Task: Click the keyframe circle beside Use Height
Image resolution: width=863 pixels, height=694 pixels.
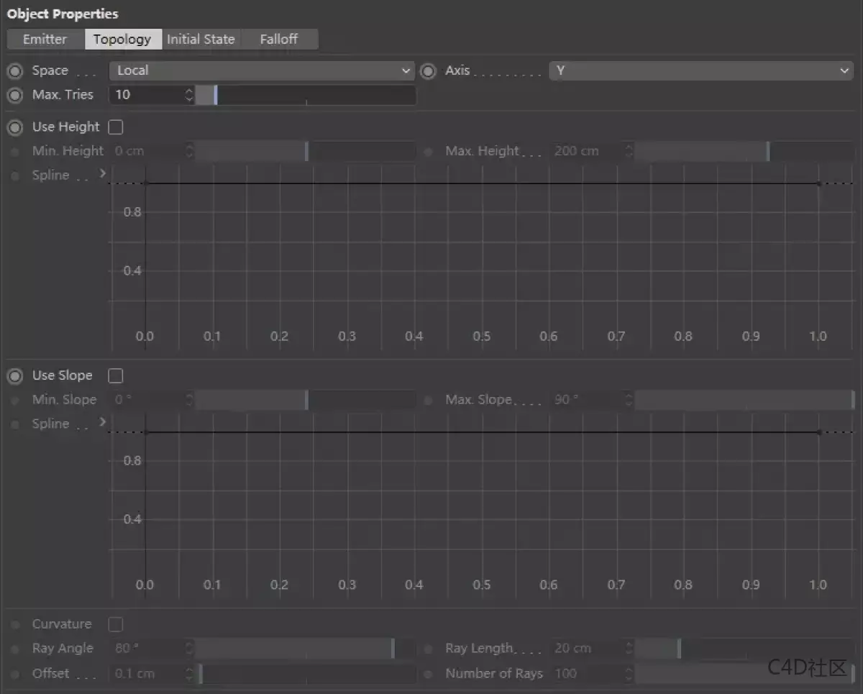Action: (15, 127)
